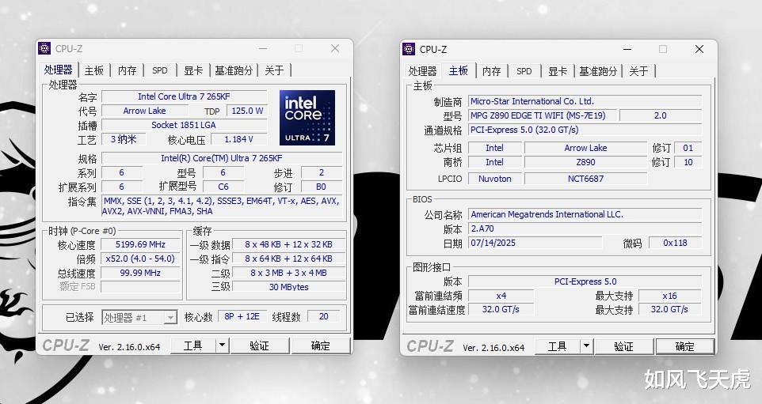
Task: Click the 额定 FSB empty field
Action: tap(140, 287)
